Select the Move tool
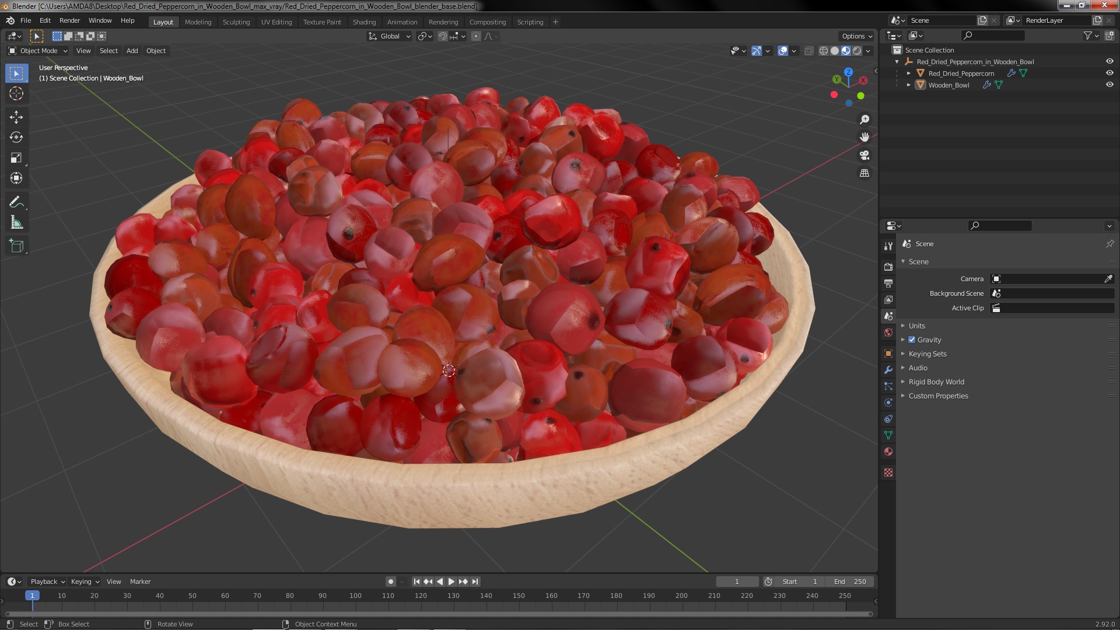 pos(16,117)
